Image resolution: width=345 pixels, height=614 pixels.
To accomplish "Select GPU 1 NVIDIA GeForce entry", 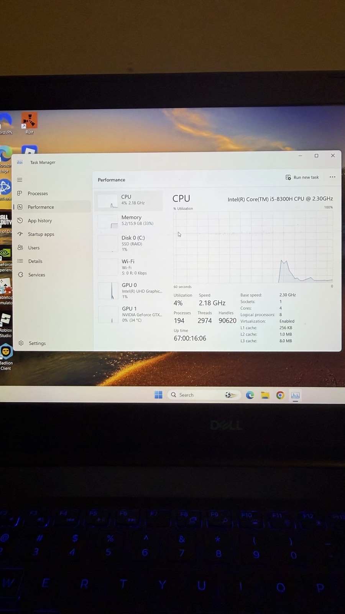I will coord(128,314).
